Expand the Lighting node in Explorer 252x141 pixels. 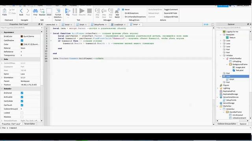(x=218, y=88)
